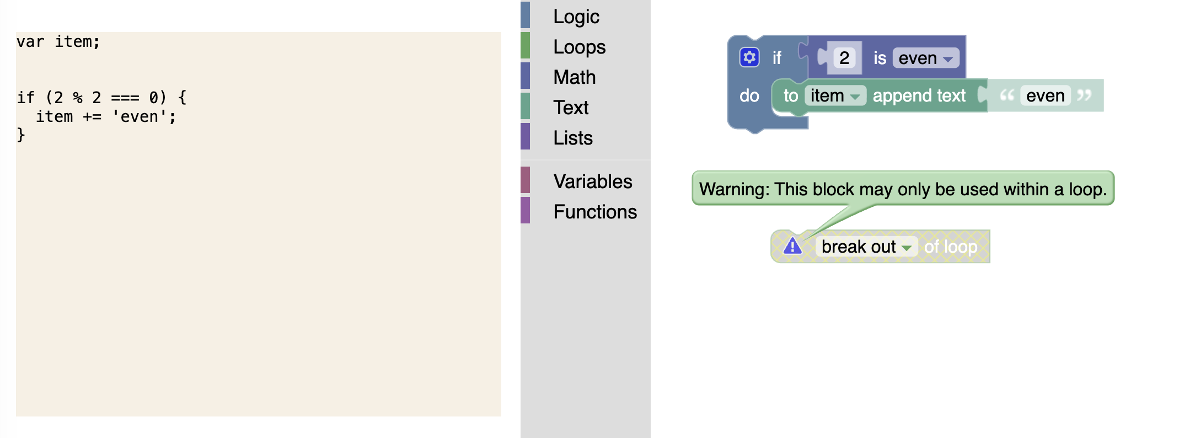
Task: Open the even parity dropdown
Action: click(x=926, y=58)
